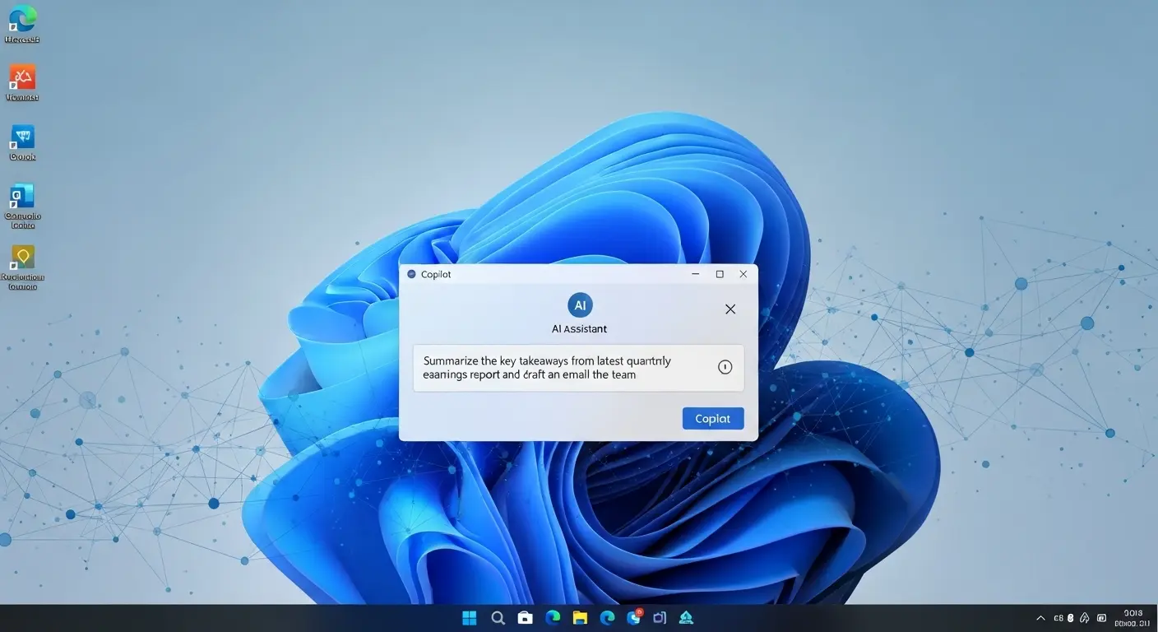
Task: Open Teams with the notification badge
Action: pos(633,617)
